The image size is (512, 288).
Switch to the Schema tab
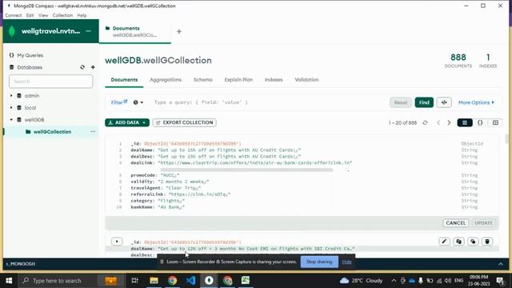pos(202,80)
